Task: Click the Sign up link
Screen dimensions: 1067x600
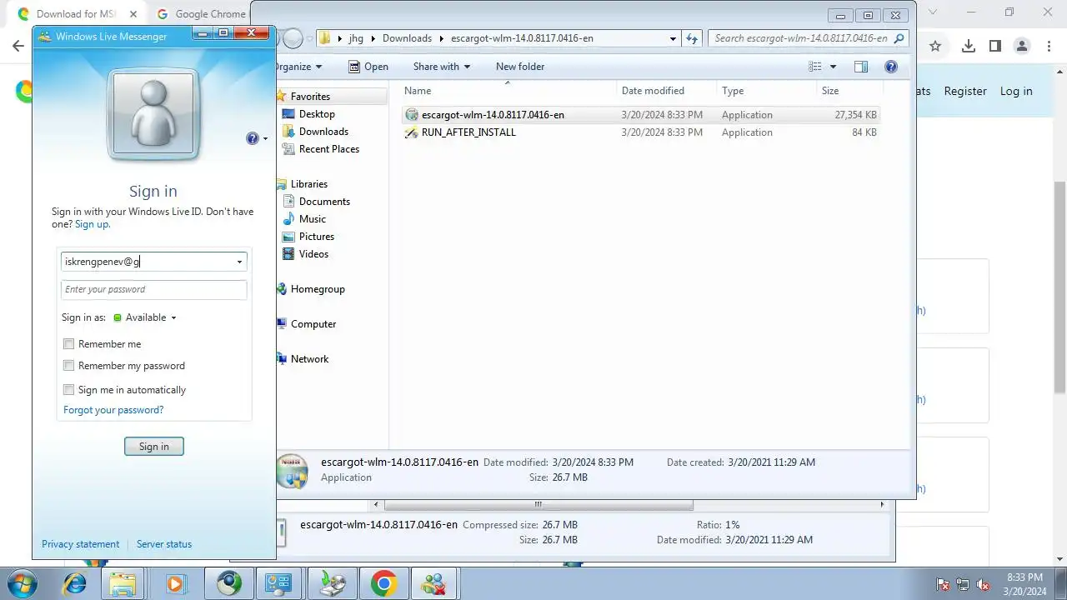Action: pos(92,224)
